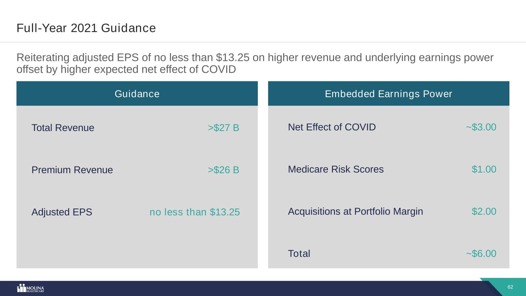Select the Full-Year 2021 Guidance title

point(86,28)
